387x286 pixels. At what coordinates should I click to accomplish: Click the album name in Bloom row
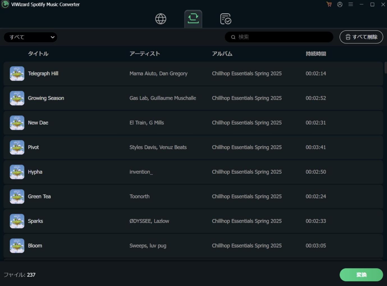tap(247, 246)
